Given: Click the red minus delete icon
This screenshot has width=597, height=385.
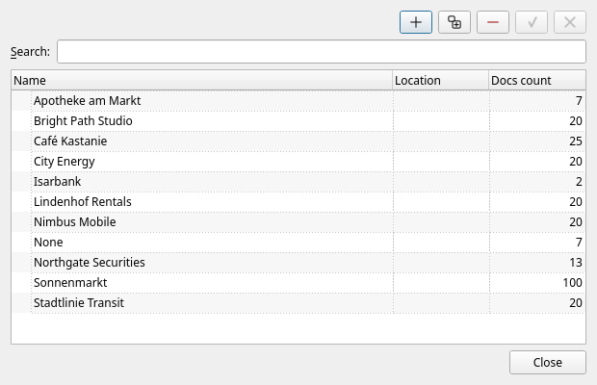Looking at the screenshot, I should tap(493, 22).
